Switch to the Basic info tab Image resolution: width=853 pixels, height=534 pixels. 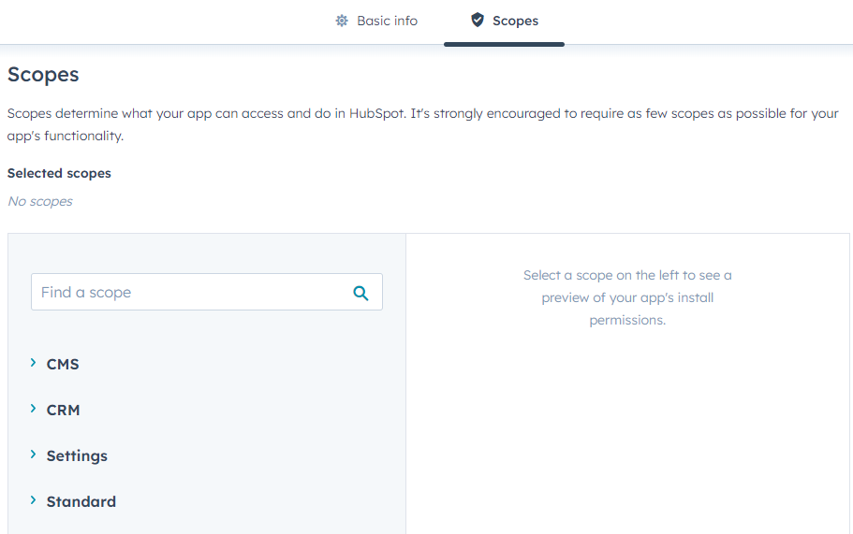click(x=387, y=21)
